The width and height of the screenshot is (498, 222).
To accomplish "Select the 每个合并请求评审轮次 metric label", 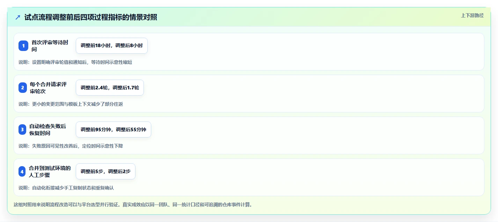I will point(48,88).
